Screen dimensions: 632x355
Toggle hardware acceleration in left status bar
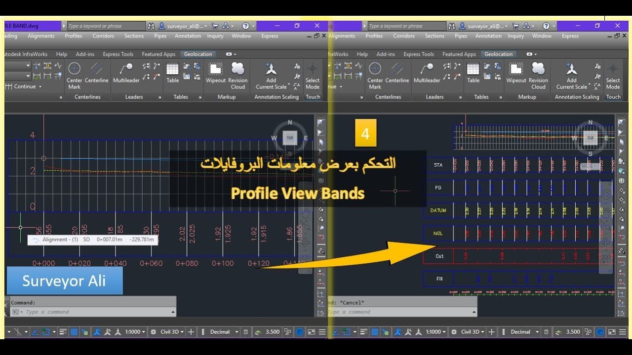pos(300,332)
